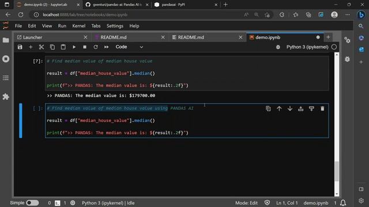Screen dimensions: 369x207
Task: Open the file browser sidebar folder icon
Action: click(6, 40)
